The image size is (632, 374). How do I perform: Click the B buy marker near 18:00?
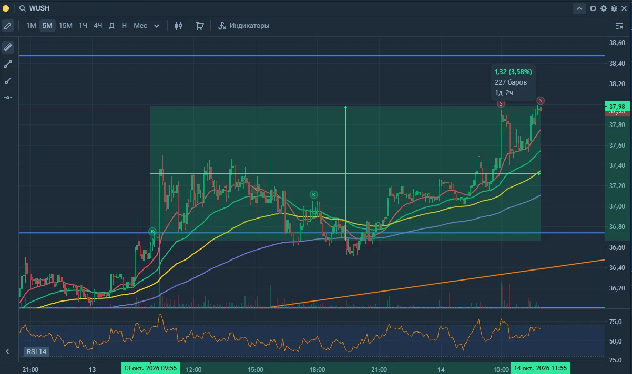pos(314,194)
